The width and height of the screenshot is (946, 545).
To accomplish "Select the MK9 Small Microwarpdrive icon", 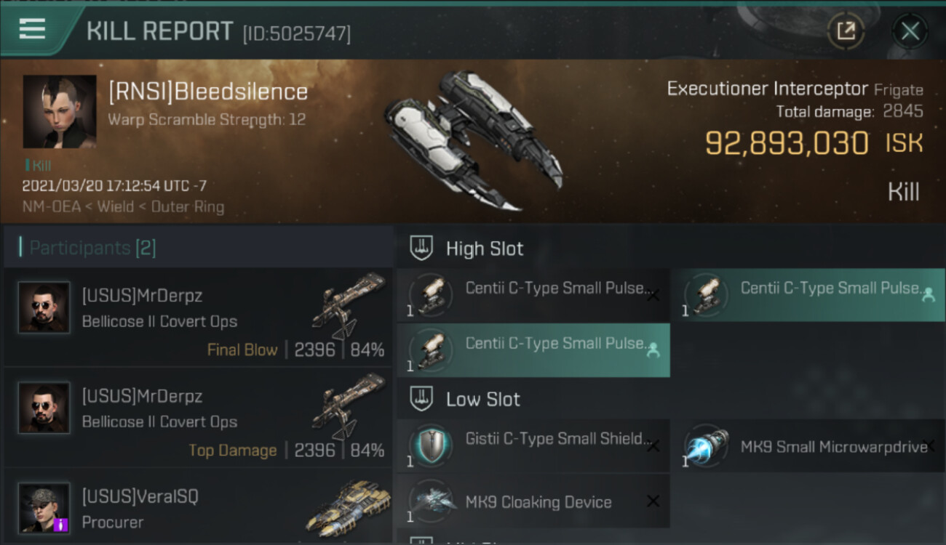I will [x=706, y=445].
